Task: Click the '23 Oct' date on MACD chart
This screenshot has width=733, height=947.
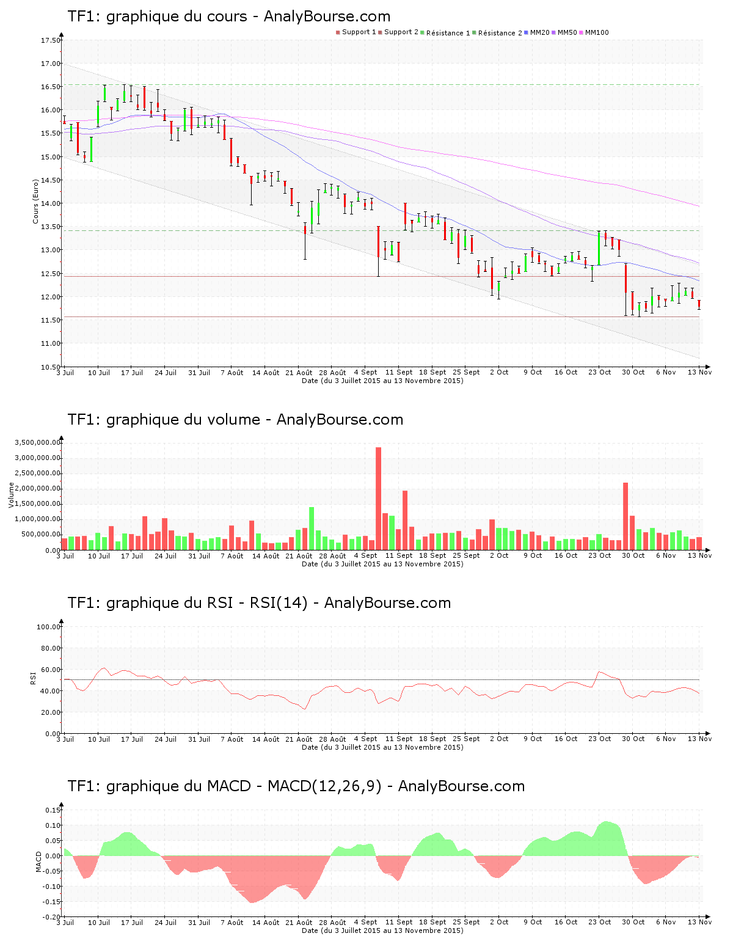Action: (600, 923)
